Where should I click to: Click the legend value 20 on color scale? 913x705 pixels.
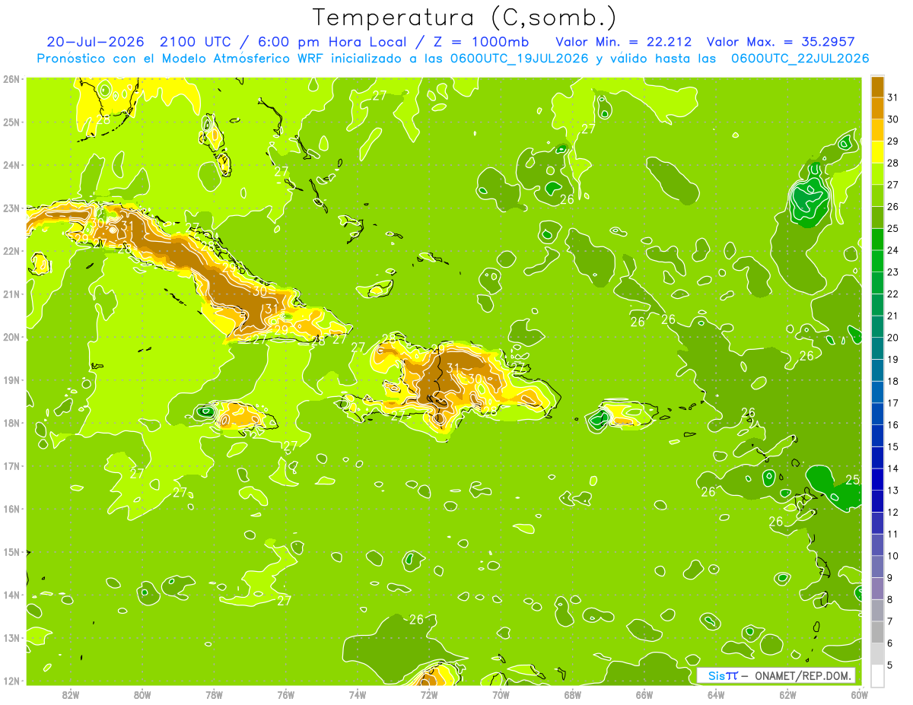point(893,338)
